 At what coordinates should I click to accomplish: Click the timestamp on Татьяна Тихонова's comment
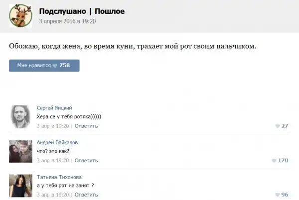tap(53, 195)
